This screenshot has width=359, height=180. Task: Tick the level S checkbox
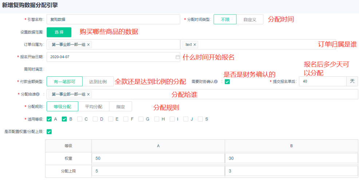coord(200,119)
